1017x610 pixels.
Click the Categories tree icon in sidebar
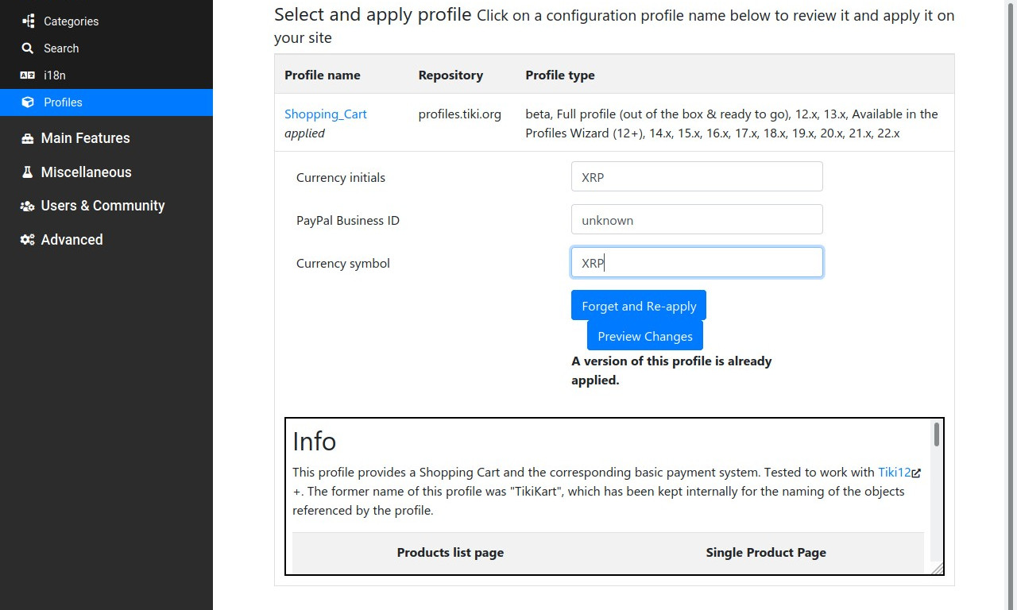[x=28, y=21]
